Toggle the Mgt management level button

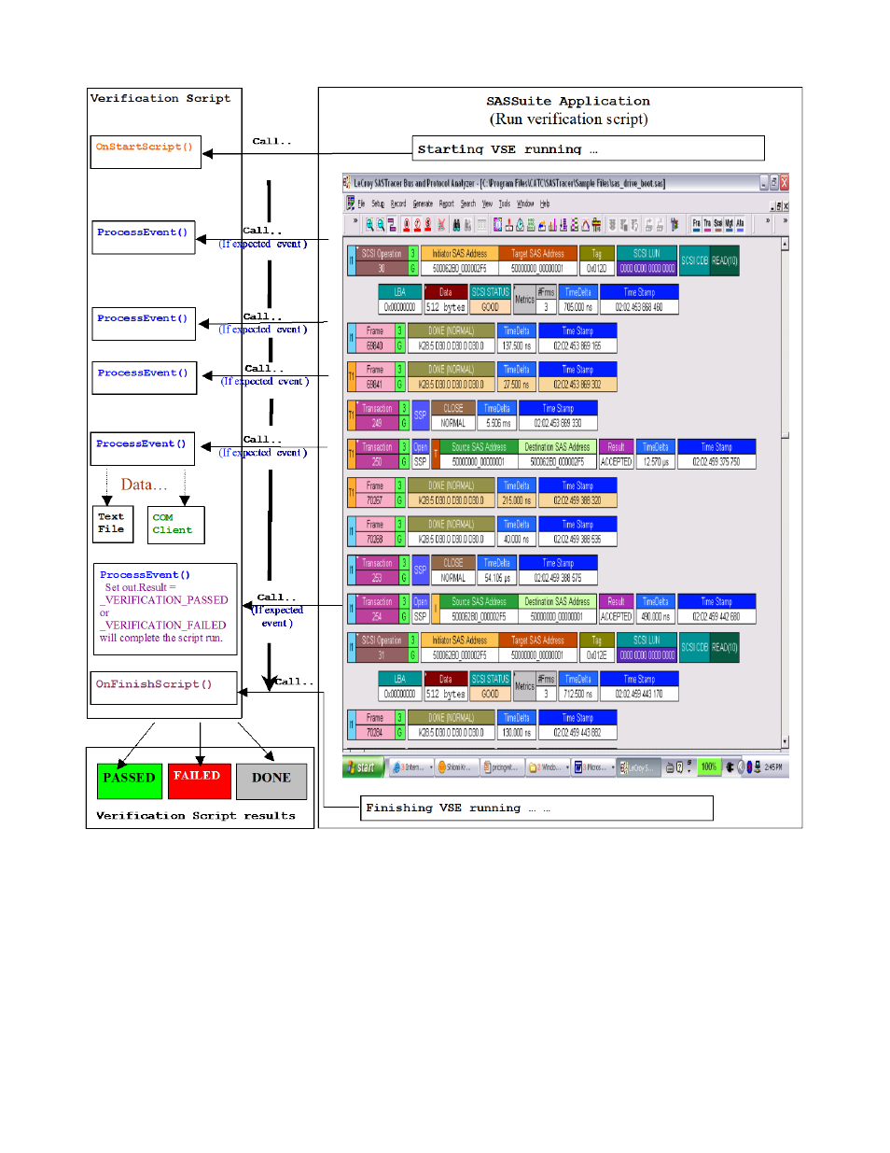[x=729, y=224]
